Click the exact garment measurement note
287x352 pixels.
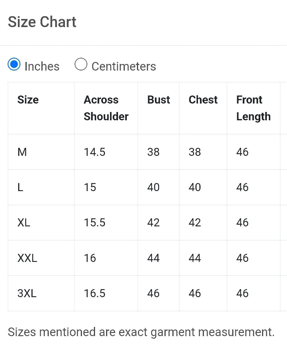[x=141, y=332]
